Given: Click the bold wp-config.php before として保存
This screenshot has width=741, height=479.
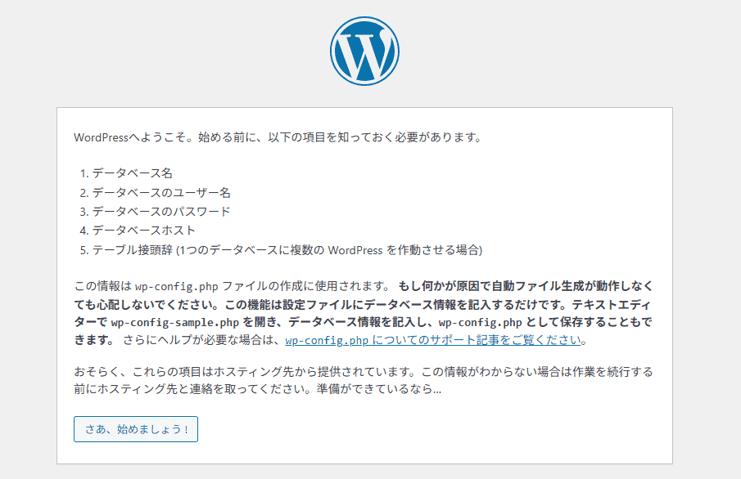Looking at the screenshot, I should 474,322.
